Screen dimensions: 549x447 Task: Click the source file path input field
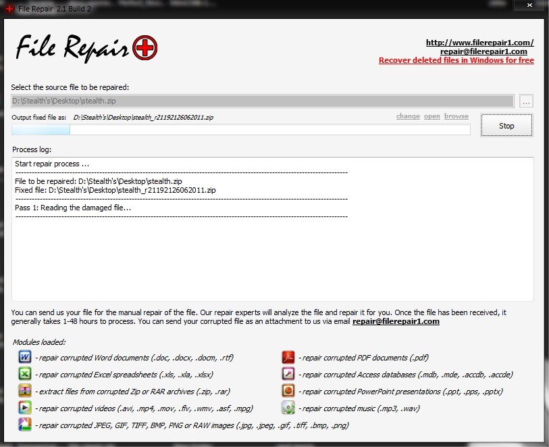coord(263,101)
